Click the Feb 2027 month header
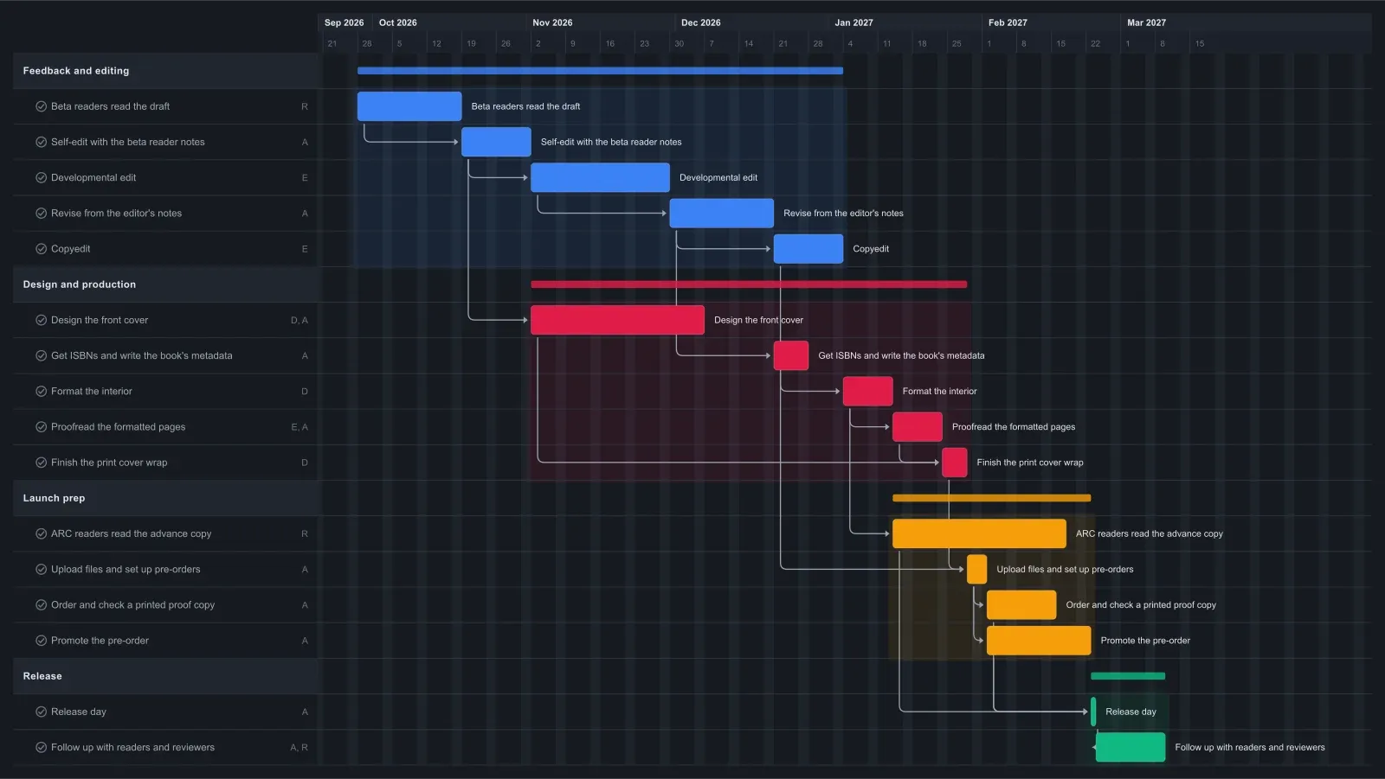This screenshot has width=1385, height=779. point(1008,22)
